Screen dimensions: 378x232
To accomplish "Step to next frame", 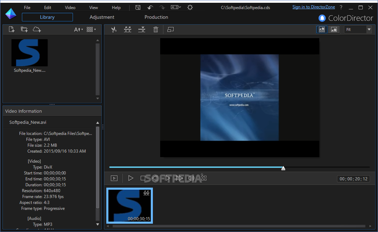I will point(167,178).
